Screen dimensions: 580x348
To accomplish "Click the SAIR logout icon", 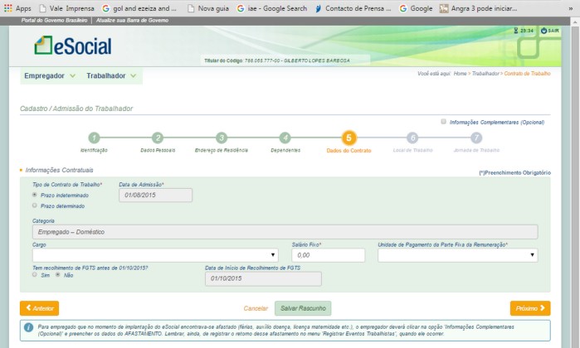I will click(549, 31).
